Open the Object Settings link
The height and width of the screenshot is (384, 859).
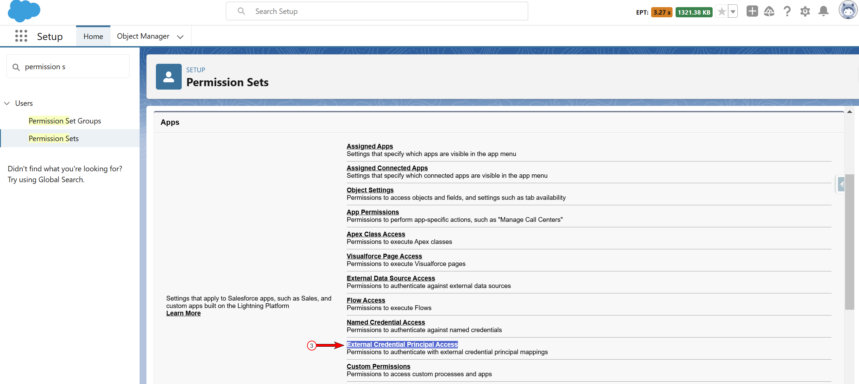[370, 190]
